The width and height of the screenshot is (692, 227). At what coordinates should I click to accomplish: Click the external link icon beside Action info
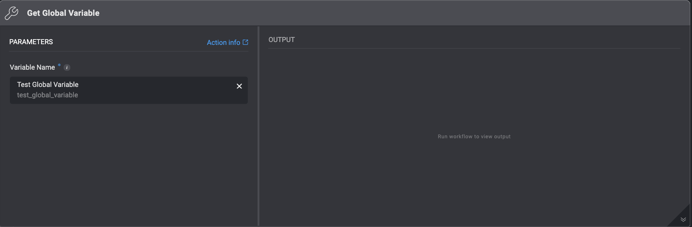[x=246, y=42]
